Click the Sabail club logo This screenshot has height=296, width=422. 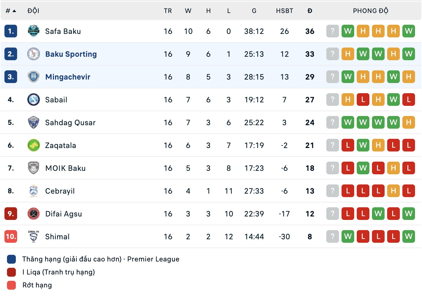click(33, 100)
